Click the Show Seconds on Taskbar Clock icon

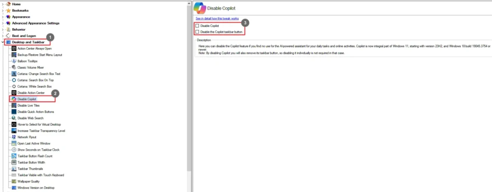[x=14, y=150]
